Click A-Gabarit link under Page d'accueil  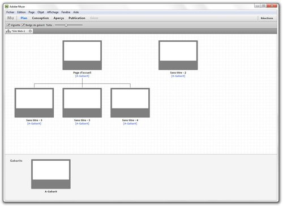[x=82, y=76]
